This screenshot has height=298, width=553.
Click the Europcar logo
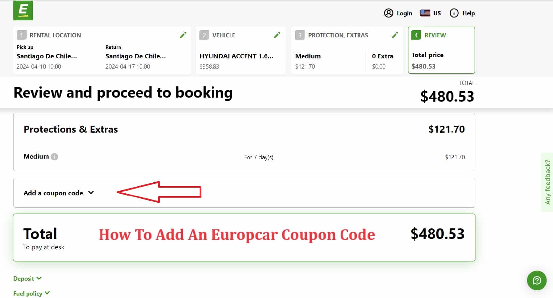click(x=23, y=10)
